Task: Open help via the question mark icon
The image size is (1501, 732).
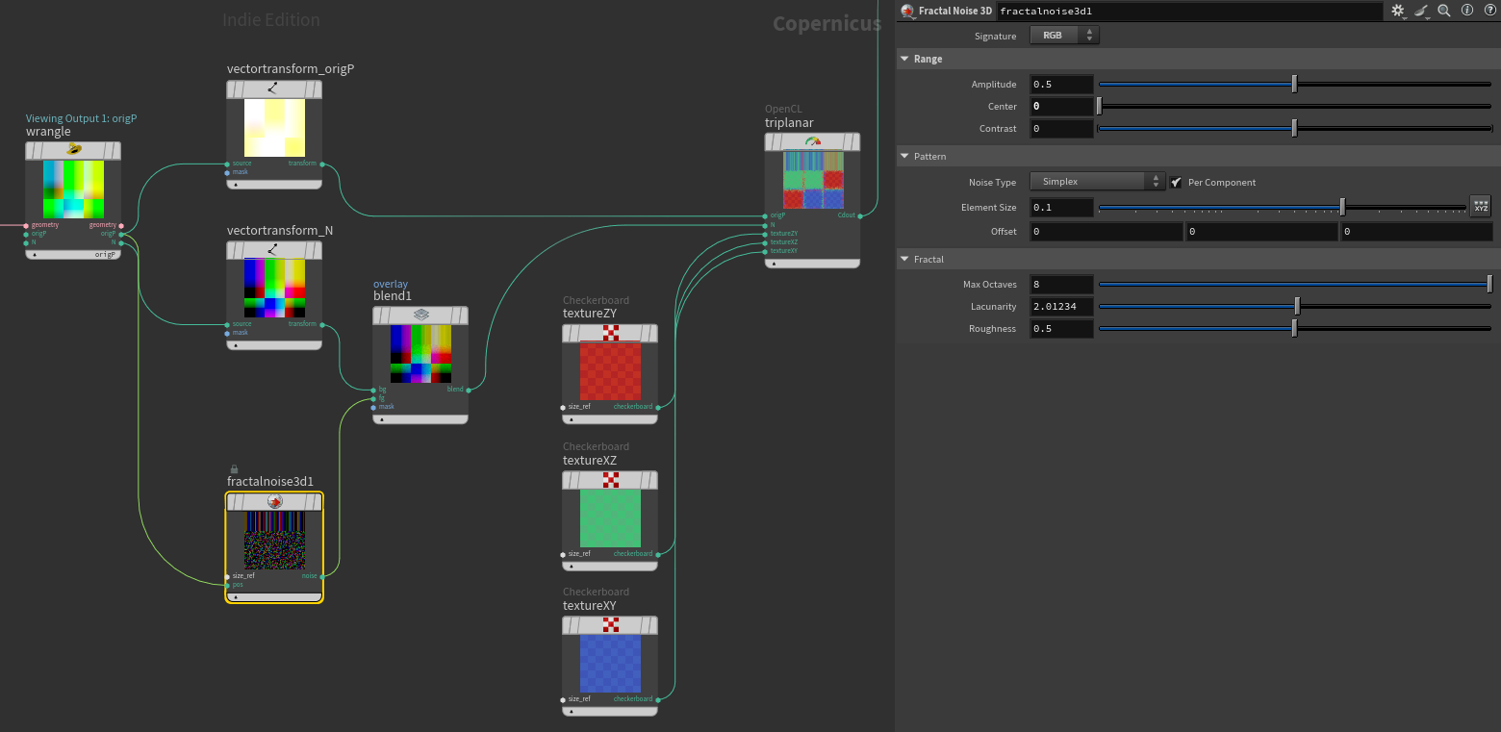Action: pyautogui.click(x=1488, y=11)
